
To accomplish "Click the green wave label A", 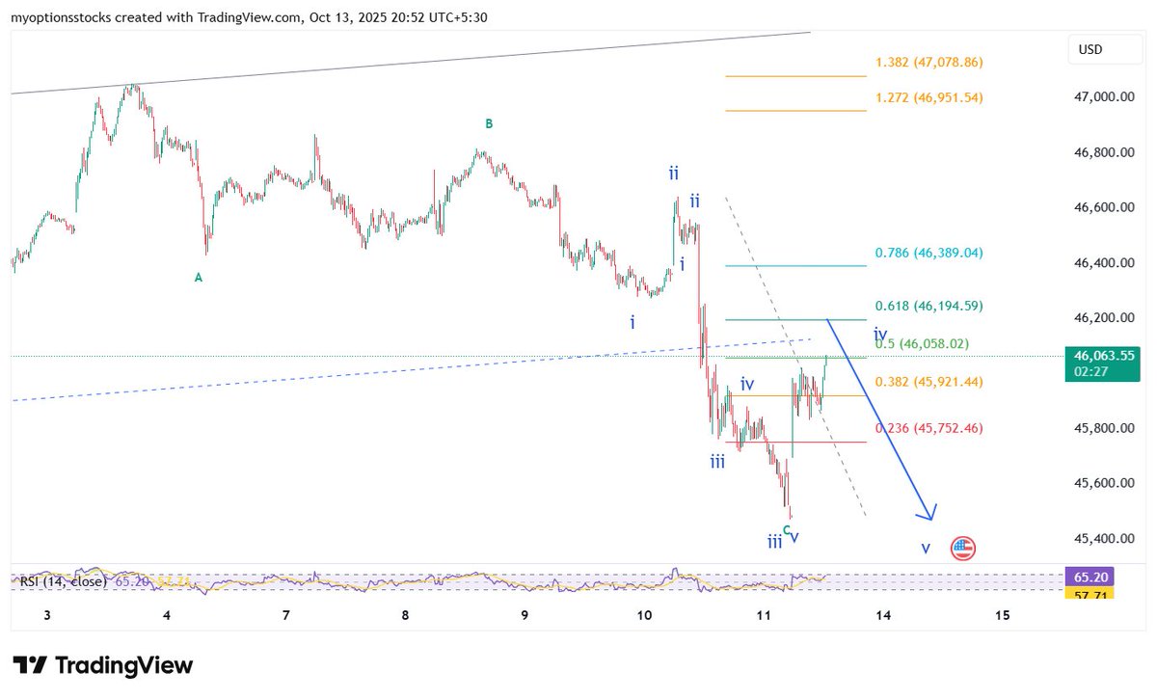I will pyautogui.click(x=199, y=278).
